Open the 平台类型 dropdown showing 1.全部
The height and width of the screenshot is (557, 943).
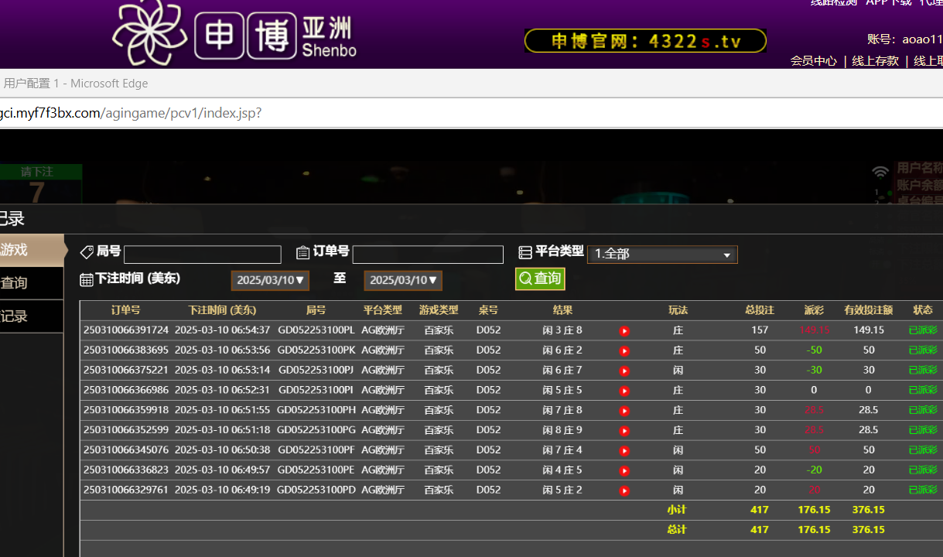(662, 255)
